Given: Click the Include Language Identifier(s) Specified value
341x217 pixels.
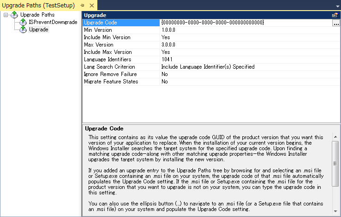Looking at the screenshot, I should 208,67.
